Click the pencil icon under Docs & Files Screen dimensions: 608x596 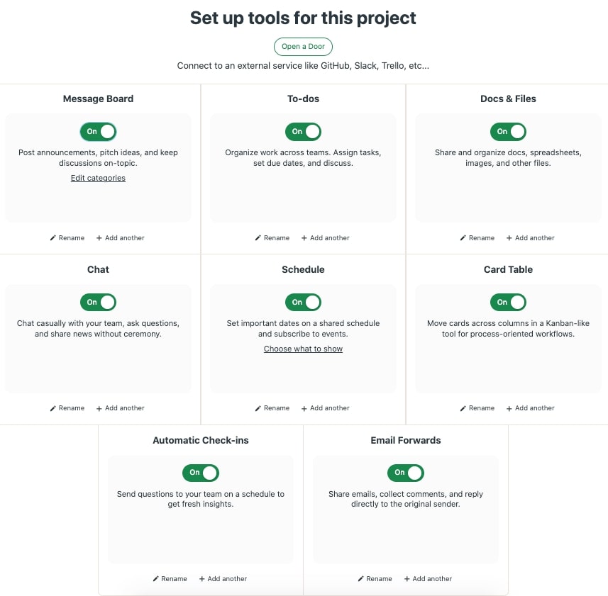pyautogui.click(x=462, y=238)
